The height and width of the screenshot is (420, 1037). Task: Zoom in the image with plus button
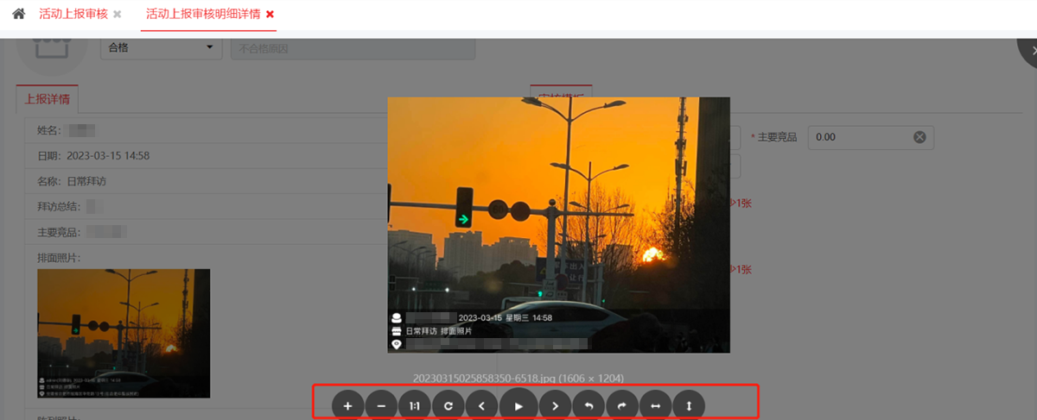pyautogui.click(x=347, y=405)
